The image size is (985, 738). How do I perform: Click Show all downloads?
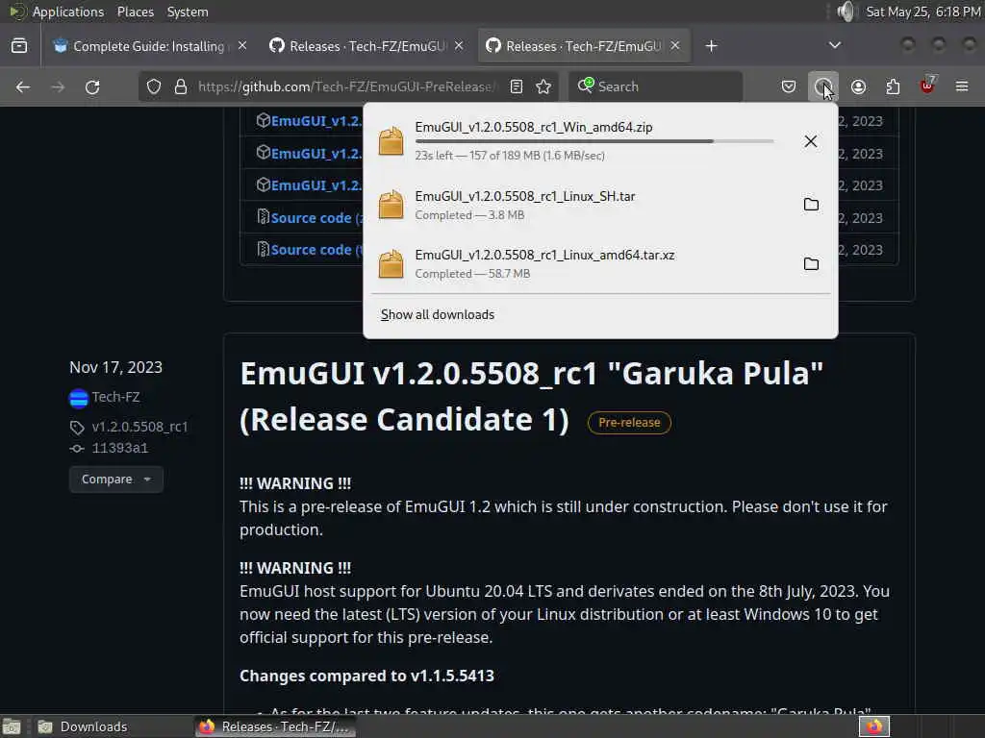438,314
